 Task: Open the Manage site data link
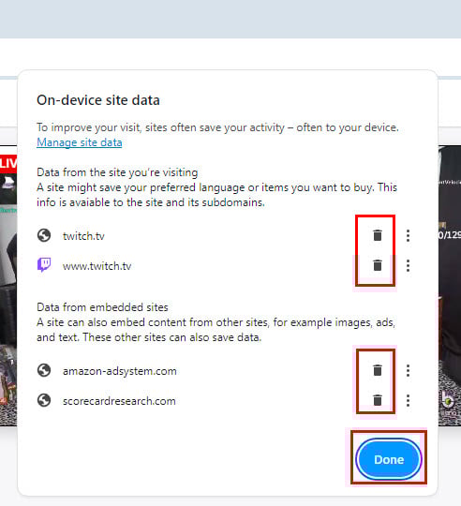tap(80, 142)
